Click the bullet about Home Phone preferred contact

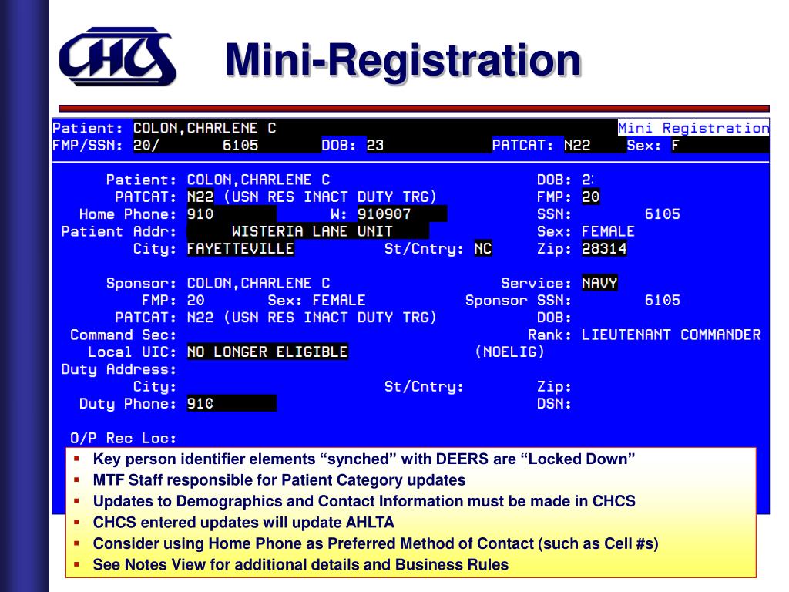pos(376,543)
